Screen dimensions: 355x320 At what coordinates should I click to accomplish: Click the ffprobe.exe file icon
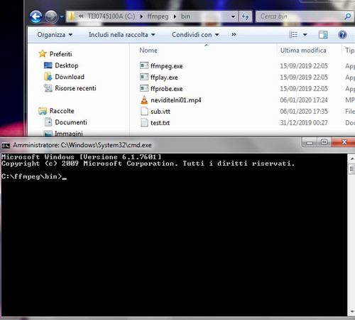pos(144,88)
